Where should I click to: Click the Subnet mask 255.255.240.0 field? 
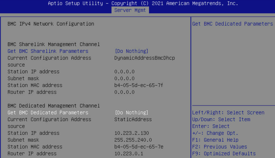point(133,140)
